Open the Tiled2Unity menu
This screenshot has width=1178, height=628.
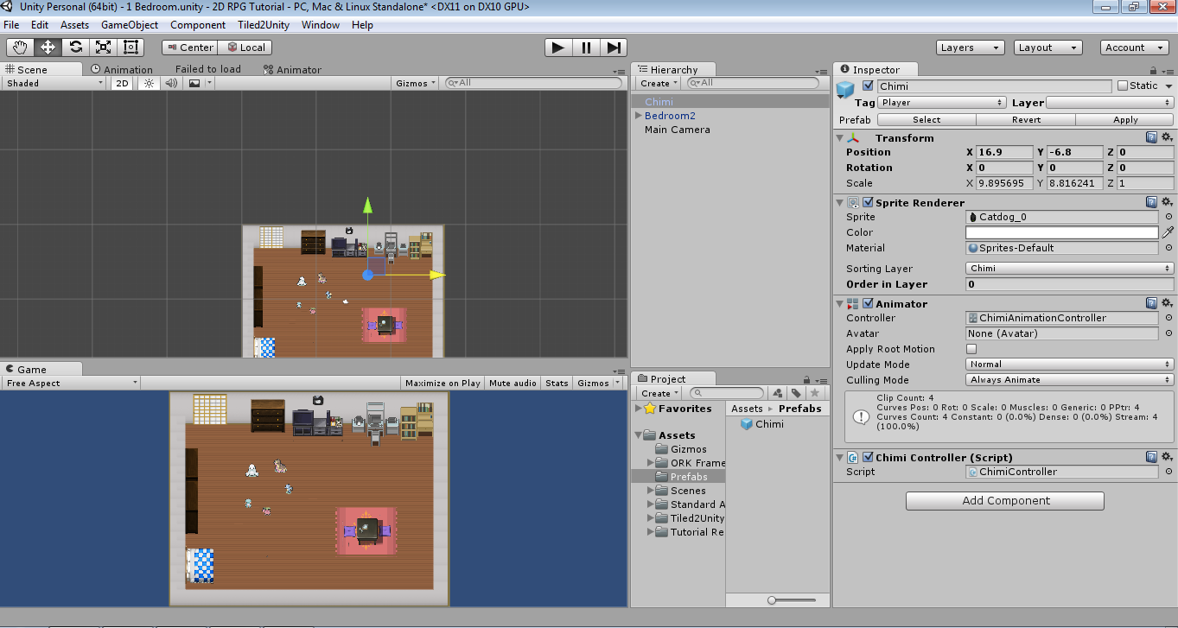point(264,25)
